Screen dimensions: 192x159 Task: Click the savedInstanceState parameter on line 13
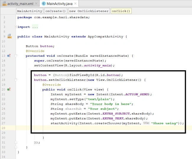(109, 56)
